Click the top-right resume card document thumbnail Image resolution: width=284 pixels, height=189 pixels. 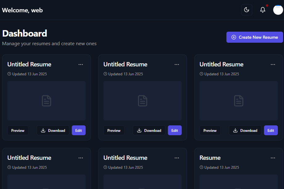239,101
